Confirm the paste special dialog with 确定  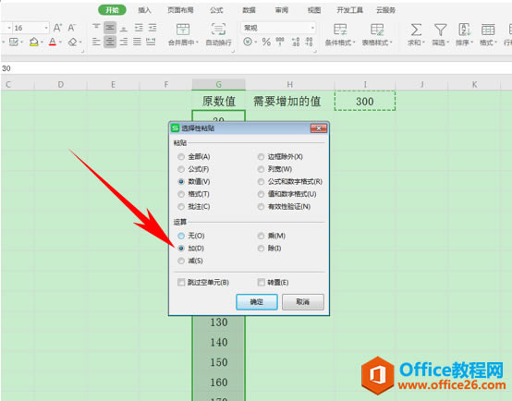click(257, 302)
